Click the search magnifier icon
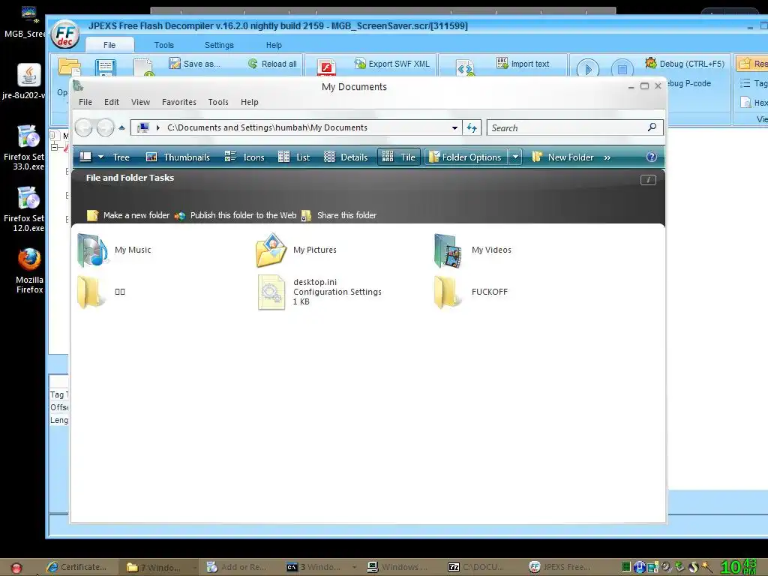Screen dimensions: 768x576 click(652, 127)
